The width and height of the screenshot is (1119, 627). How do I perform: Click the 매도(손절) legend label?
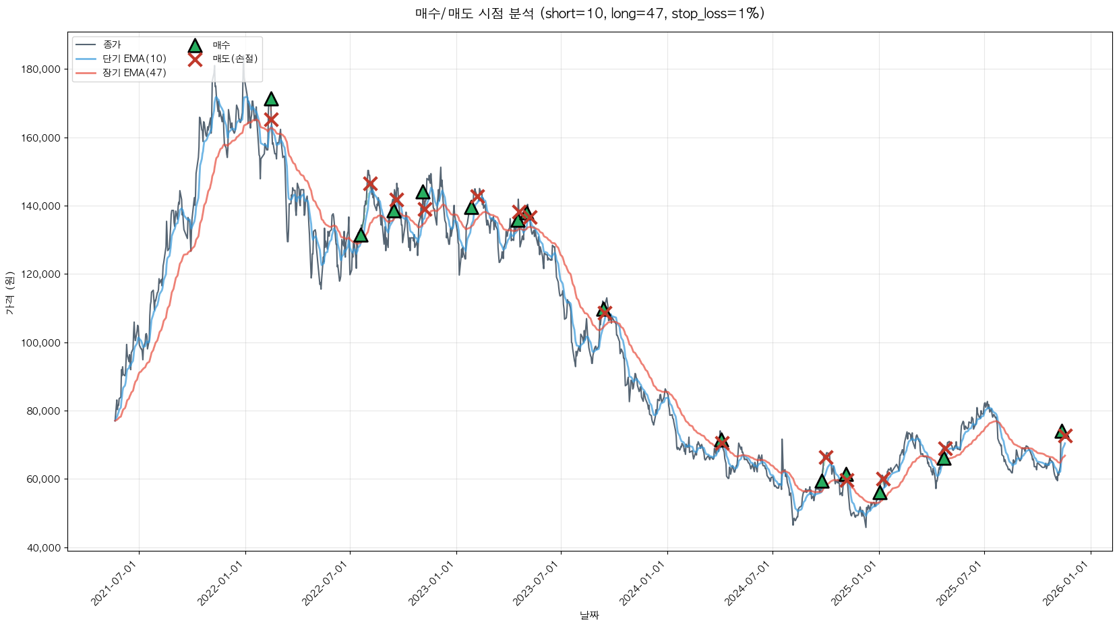[x=235, y=59]
